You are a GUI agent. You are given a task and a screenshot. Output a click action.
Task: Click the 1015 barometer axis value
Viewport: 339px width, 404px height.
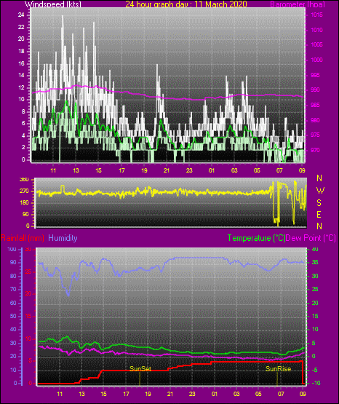click(x=316, y=15)
